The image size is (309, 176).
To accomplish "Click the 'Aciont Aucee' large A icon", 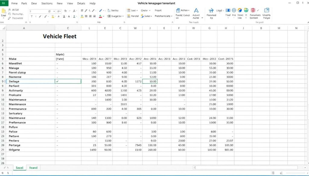I will 196,11.
